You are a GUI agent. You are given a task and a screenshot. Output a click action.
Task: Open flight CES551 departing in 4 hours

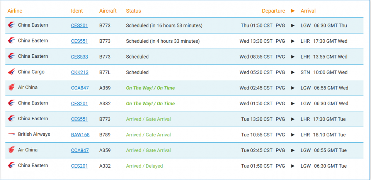click(79, 41)
